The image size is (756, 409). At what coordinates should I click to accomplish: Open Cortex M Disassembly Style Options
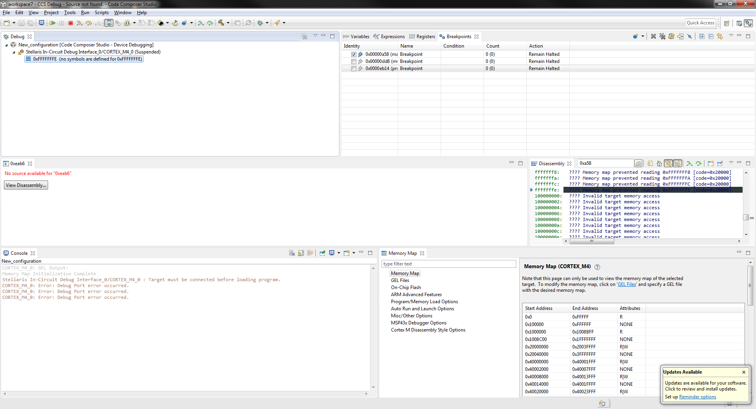428,330
